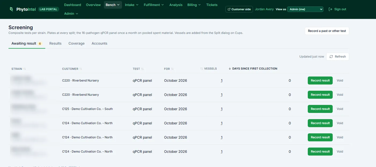376x167 pixels.
Task: Open the Intake dropdown menu
Action: (132, 5)
